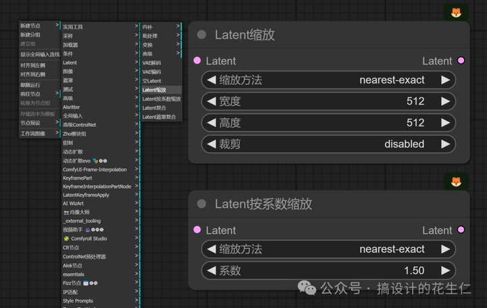Expand the 前往节点 submenu

point(39,94)
